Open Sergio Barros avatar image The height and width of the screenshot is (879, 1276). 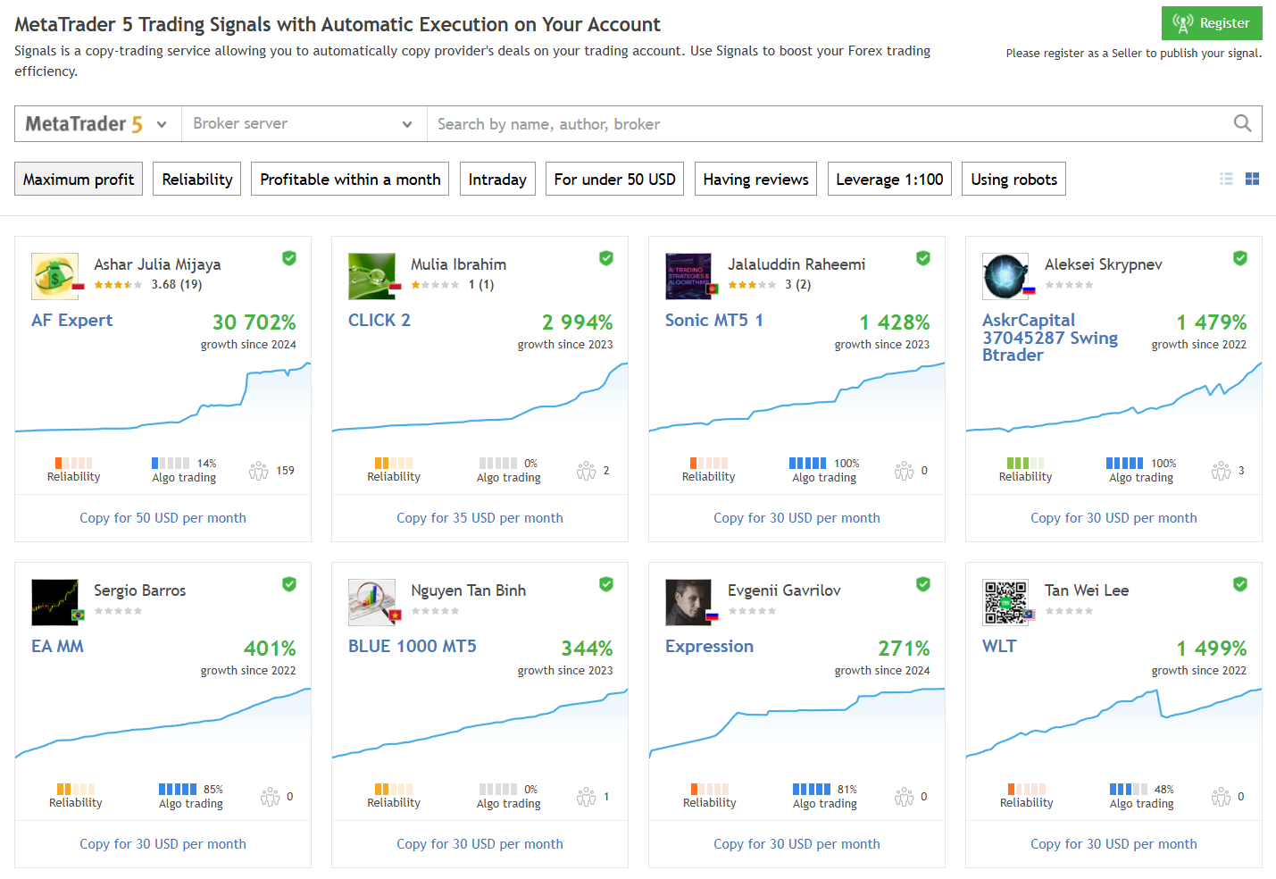(54, 602)
